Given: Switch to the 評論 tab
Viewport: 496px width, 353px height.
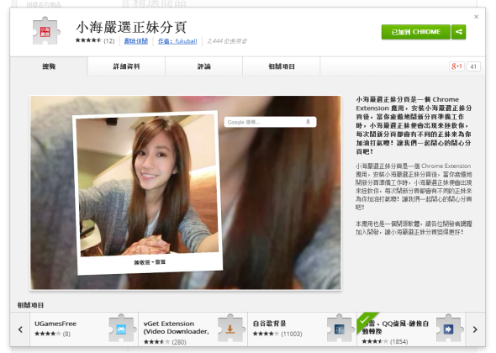Looking at the screenshot, I should coord(203,66).
